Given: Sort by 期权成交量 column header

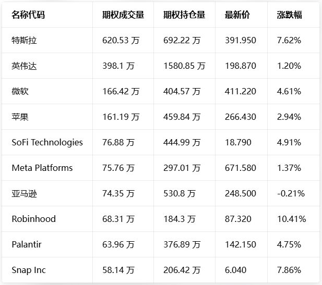Looking at the screenshot, I should [123, 15].
